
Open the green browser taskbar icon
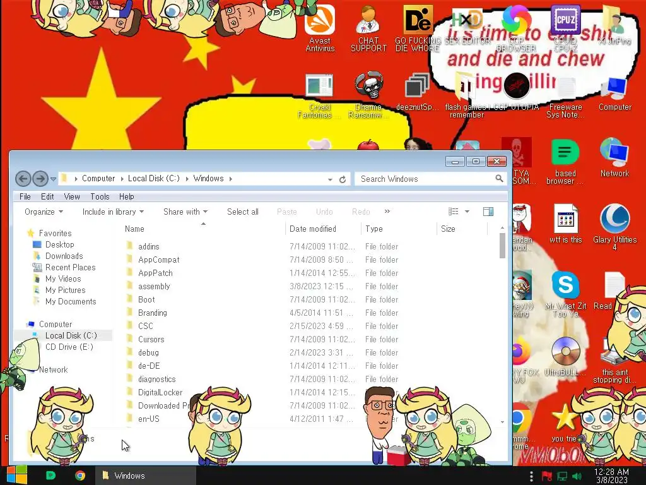(x=50, y=476)
